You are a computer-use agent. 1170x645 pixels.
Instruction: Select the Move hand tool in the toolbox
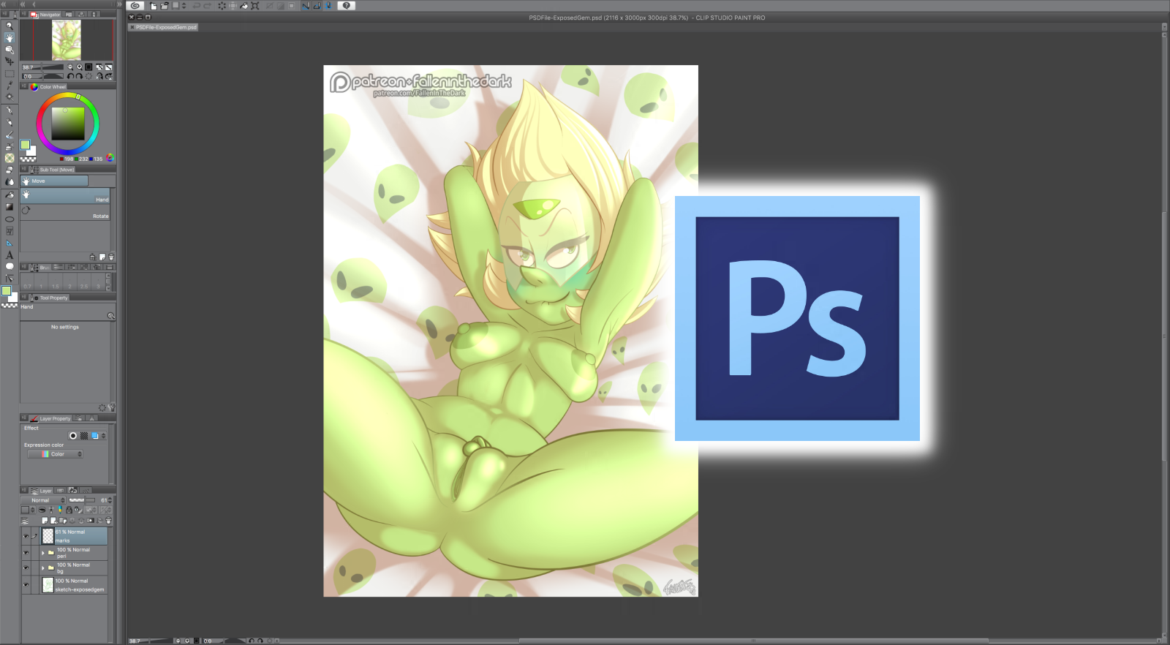click(10, 37)
